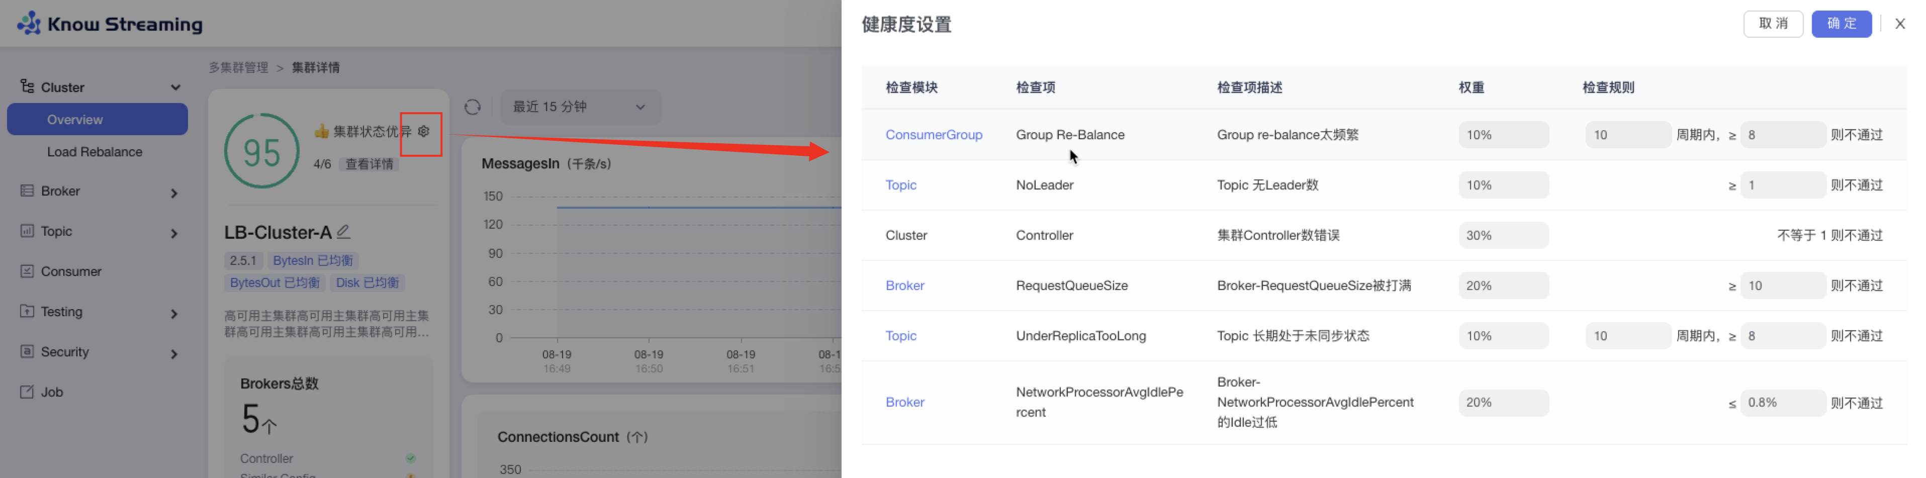Click the Consumer icon in sidebar
This screenshot has height=478, width=1926.
(27, 271)
